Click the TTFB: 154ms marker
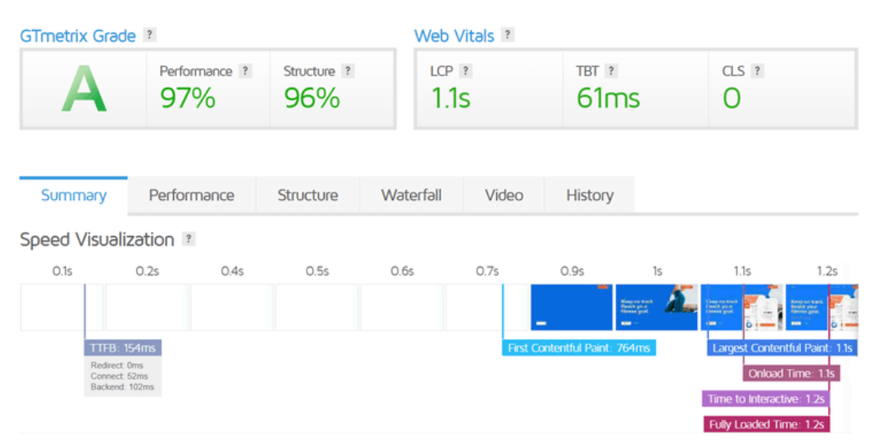The width and height of the screenshot is (877, 446). 123,348
